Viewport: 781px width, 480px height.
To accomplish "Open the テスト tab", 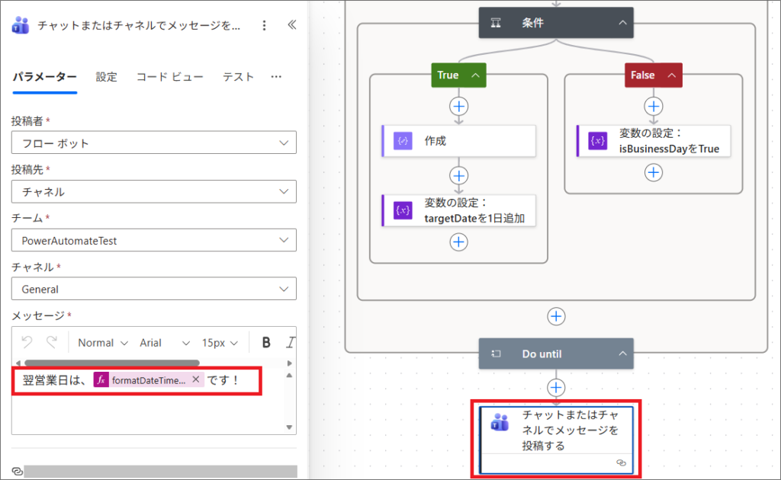I will 238,77.
